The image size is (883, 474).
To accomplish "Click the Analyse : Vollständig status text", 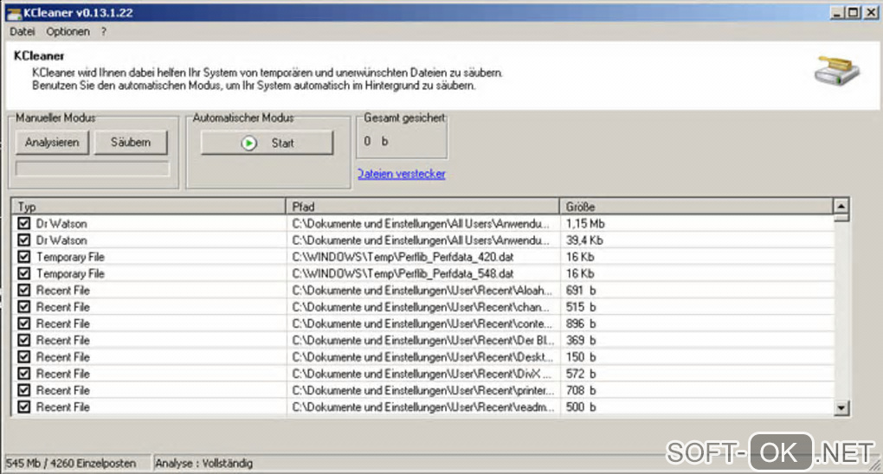I will [203, 464].
